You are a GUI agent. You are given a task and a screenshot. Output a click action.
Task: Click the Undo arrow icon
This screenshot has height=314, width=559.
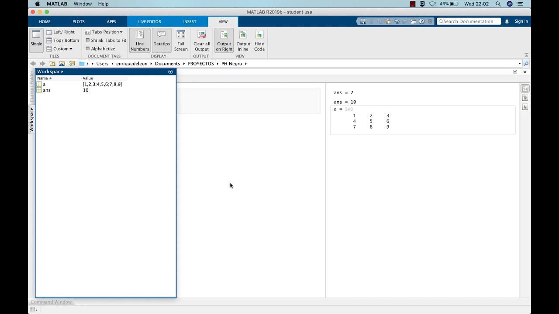tap(397, 21)
